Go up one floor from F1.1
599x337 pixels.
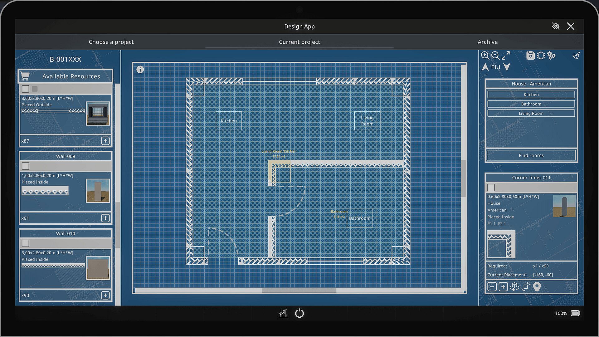485,67
